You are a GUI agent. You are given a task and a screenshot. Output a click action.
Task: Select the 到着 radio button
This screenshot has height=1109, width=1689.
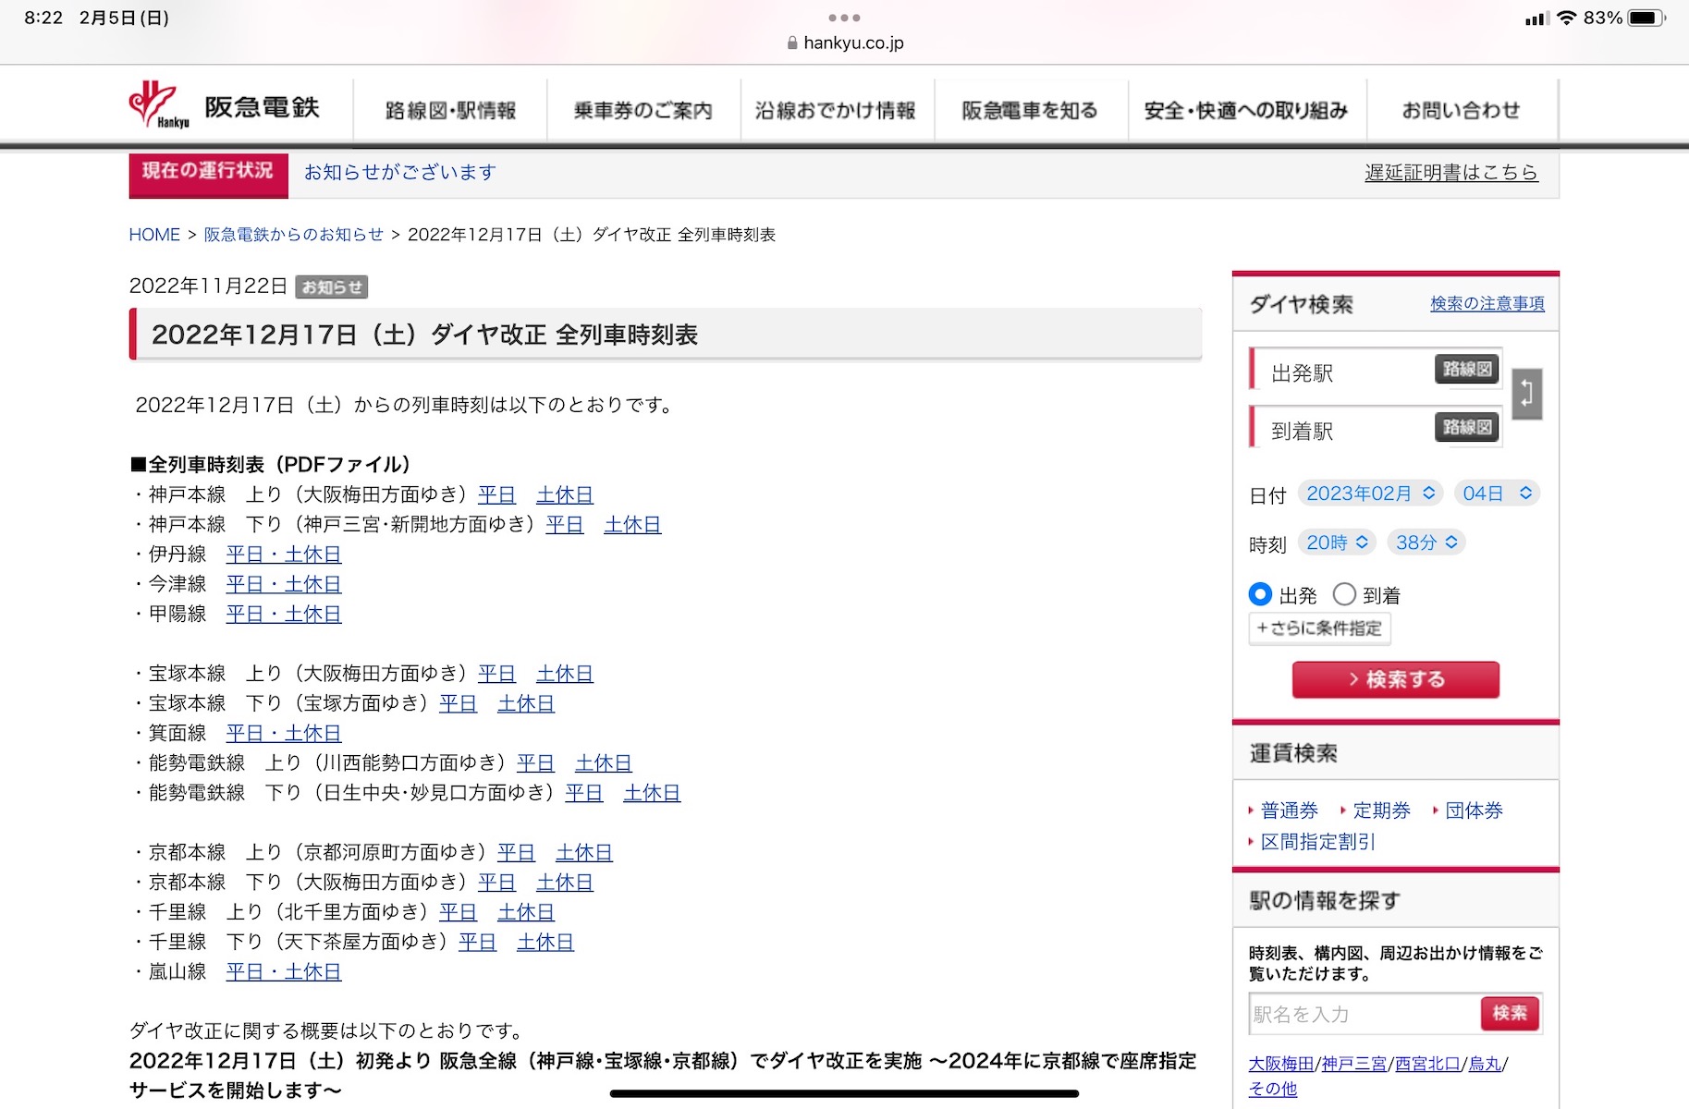1344,594
